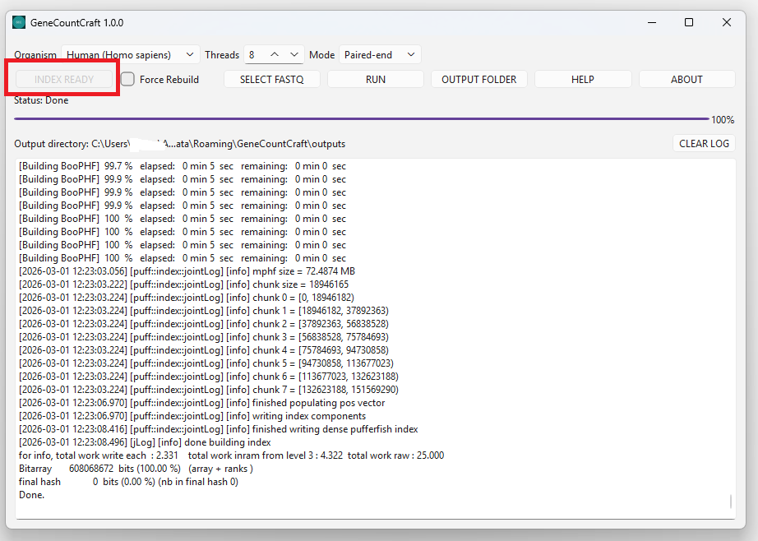
Task: Open the Mode dropdown showing Paired-end
Action: [x=380, y=54]
